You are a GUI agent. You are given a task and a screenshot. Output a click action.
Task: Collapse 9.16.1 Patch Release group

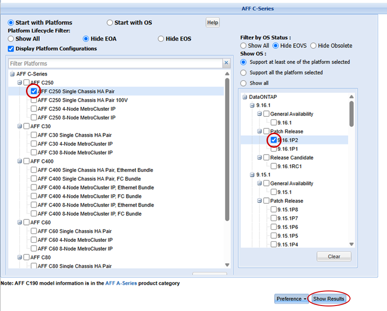click(259, 131)
